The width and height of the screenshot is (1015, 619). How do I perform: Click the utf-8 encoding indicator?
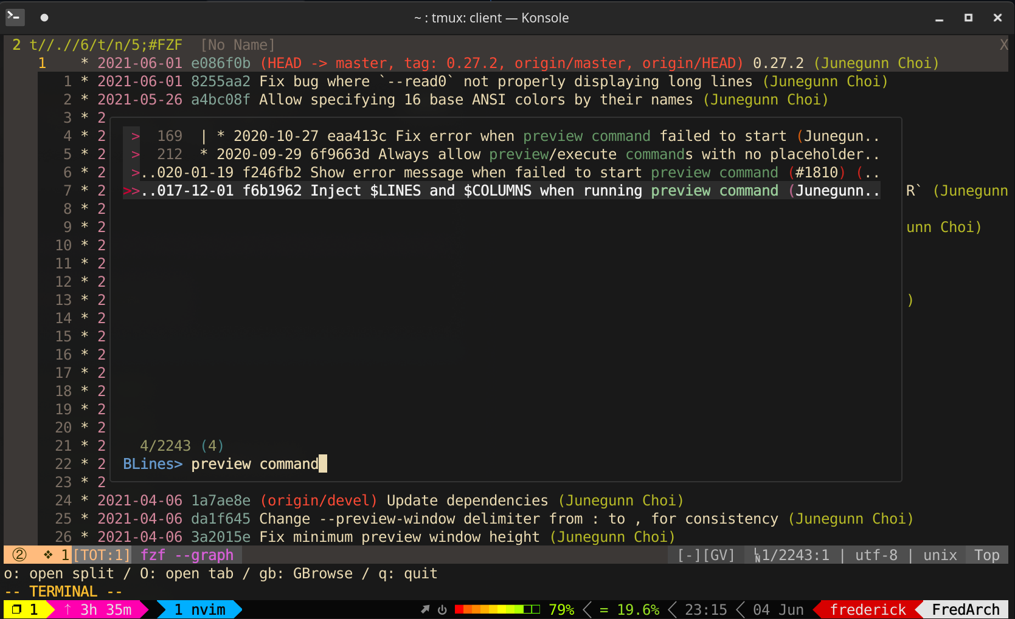(x=876, y=555)
